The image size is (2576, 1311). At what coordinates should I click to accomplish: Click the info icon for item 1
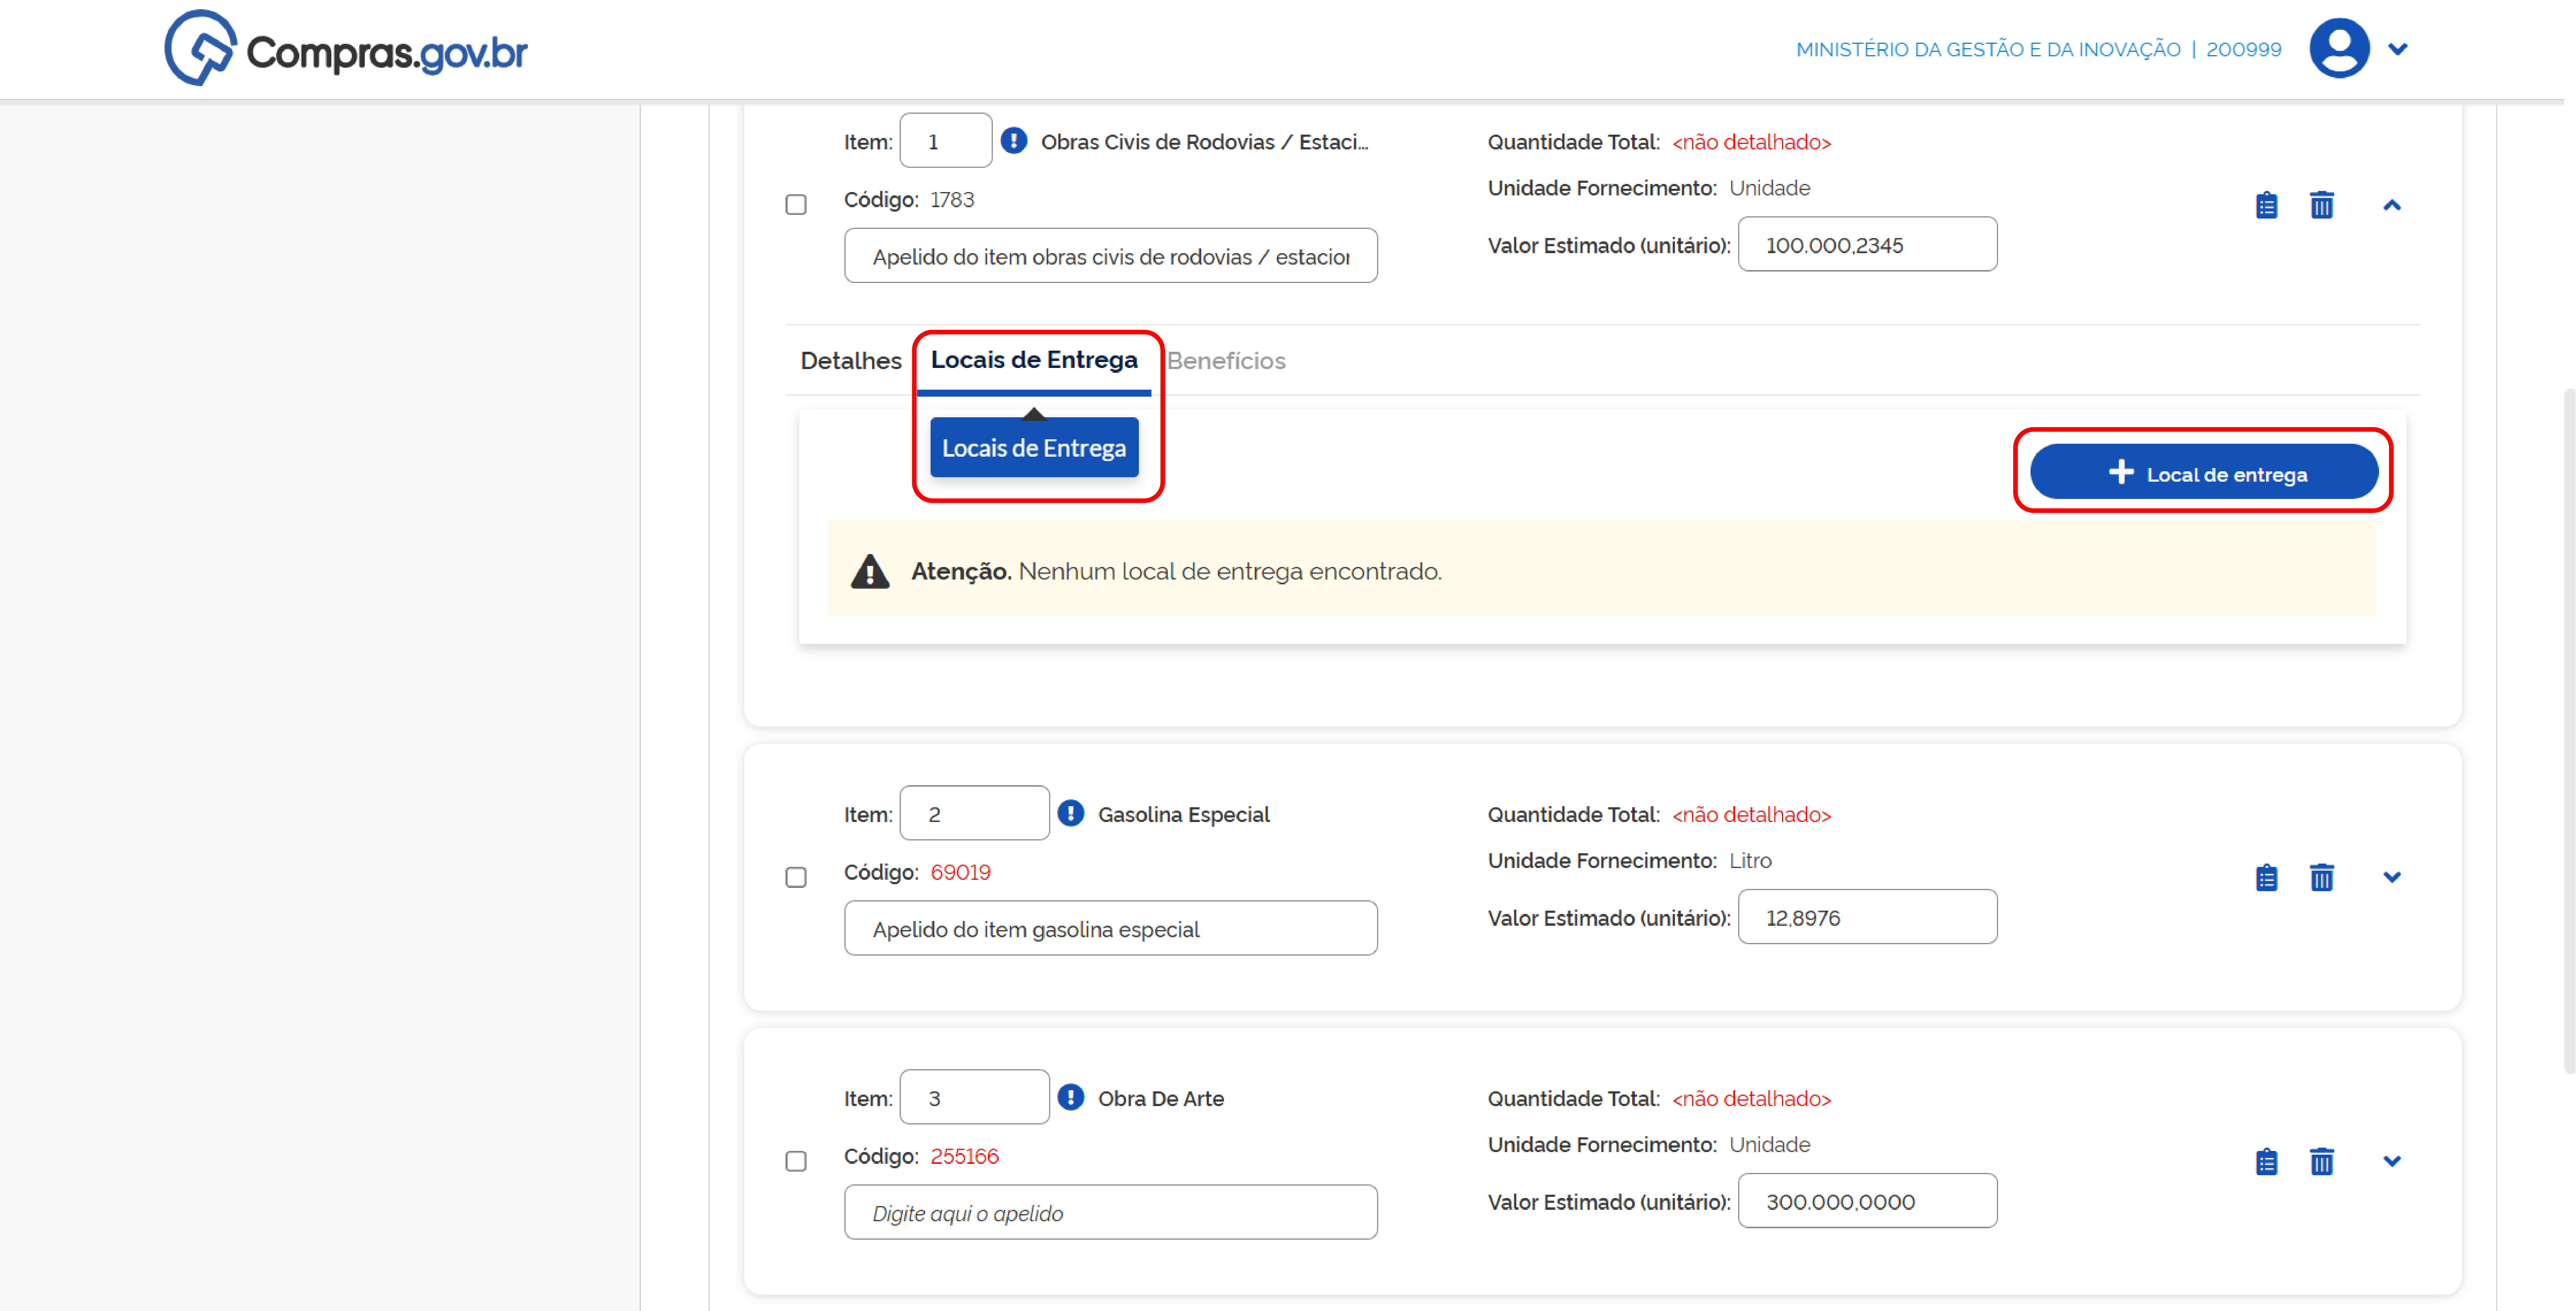point(1014,141)
